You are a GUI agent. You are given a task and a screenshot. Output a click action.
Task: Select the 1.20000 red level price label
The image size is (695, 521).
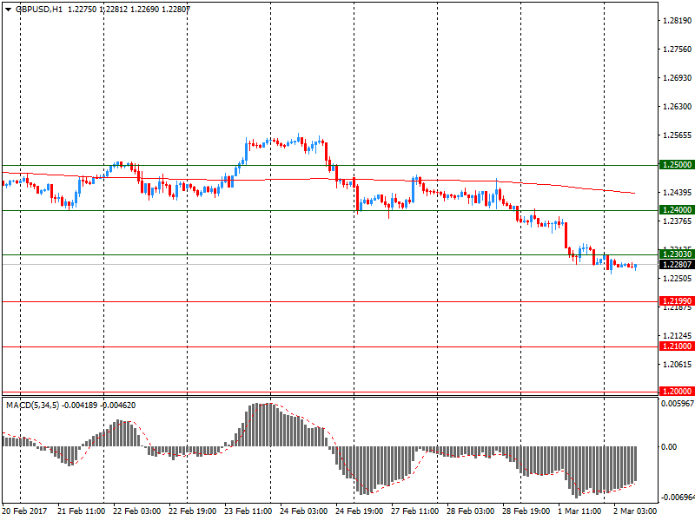[677, 392]
